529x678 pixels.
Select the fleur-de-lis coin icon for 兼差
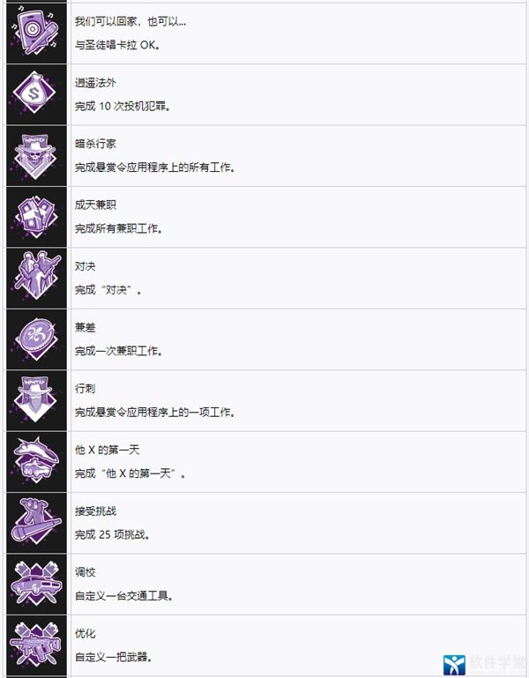(x=36, y=339)
